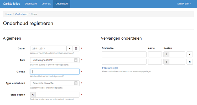Open the Auto dropdown Volkswagen Golf 2

point(55,60)
